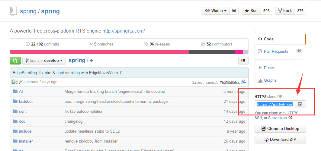Switch to the Code tab
Image resolution: width=321 pixels, height=151 pixels.
click(280, 39)
